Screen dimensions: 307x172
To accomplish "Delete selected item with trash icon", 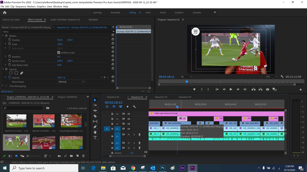I will click(x=83, y=156).
